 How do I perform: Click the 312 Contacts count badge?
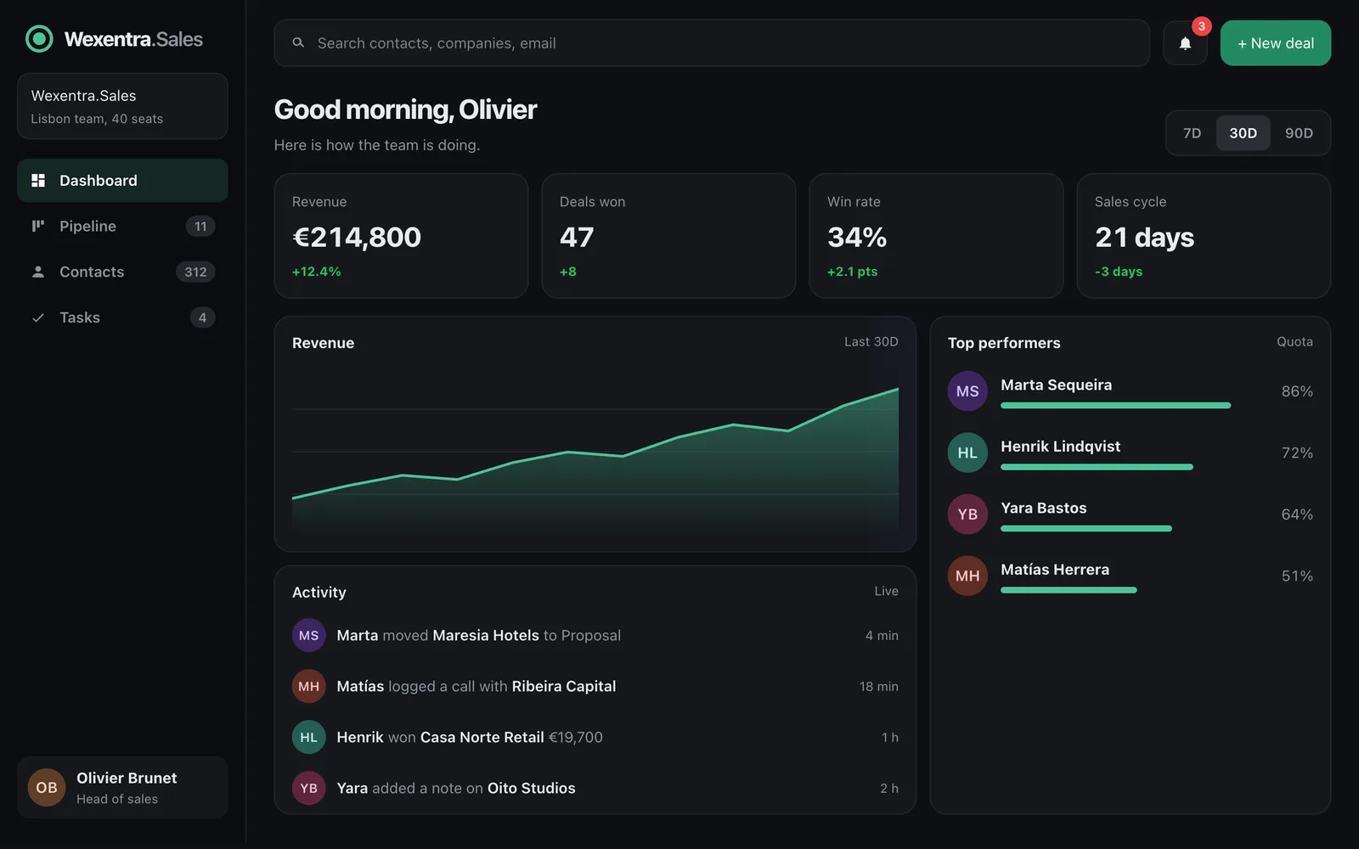[x=195, y=272]
